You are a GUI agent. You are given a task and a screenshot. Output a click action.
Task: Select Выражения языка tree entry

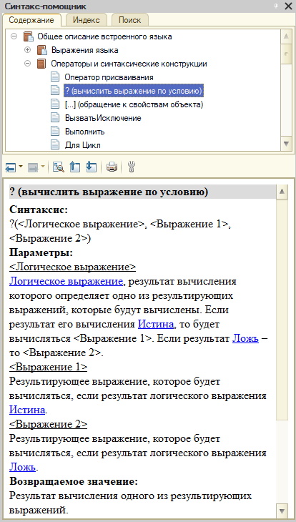(x=84, y=50)
